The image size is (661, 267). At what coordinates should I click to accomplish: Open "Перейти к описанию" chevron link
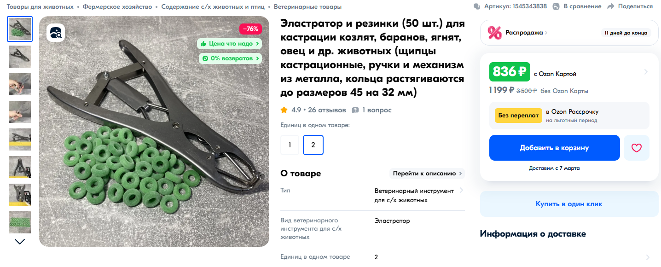click(x=427, y=174)
